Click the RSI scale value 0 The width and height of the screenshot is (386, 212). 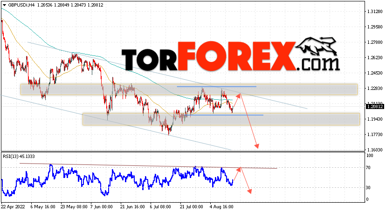pyautogui.click(x=367, y=199)
